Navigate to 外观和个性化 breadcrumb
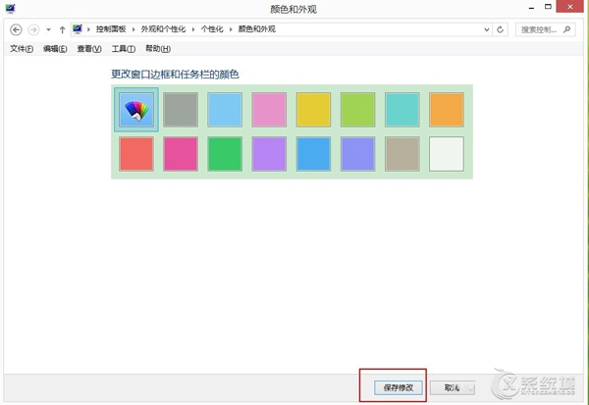Image resolution: width=589 pixels, height=405 pixels. point(163,29)
